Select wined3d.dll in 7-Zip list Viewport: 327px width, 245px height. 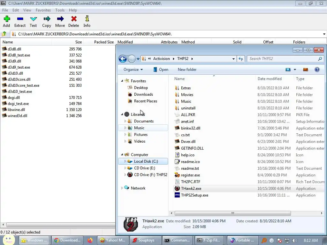pyautogui.click(x=17, y=115)
